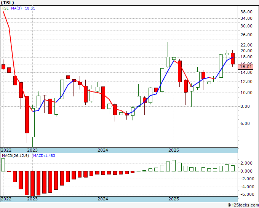Click 2022 on the price chart timeline
This screenshot has height=208, width=259.
pos(6,150)
